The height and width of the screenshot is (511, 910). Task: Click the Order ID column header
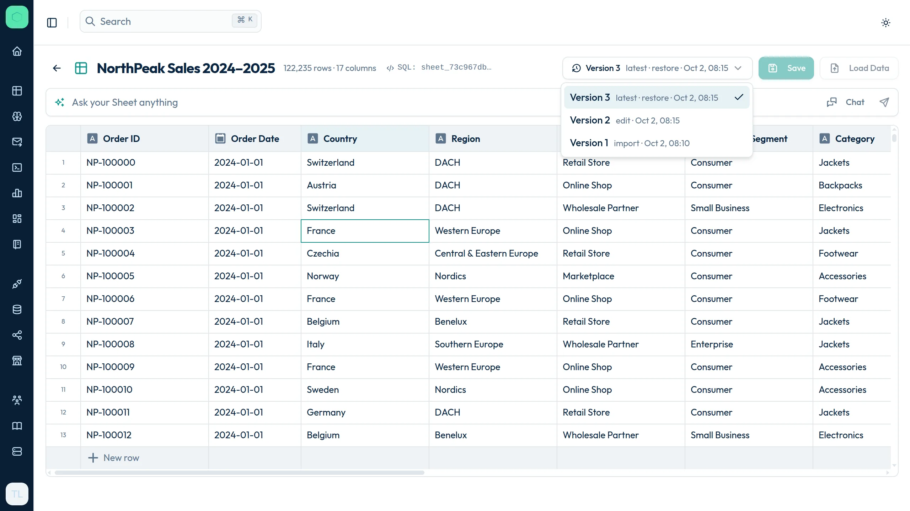pyautogui.click(x=145, y=138)
